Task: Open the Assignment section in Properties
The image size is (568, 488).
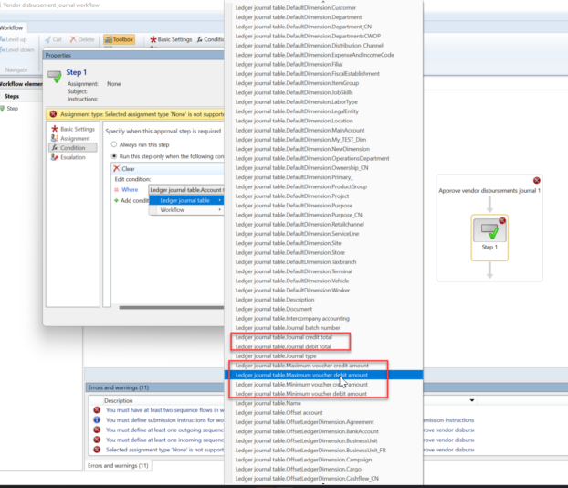Action: pos(75,138)
